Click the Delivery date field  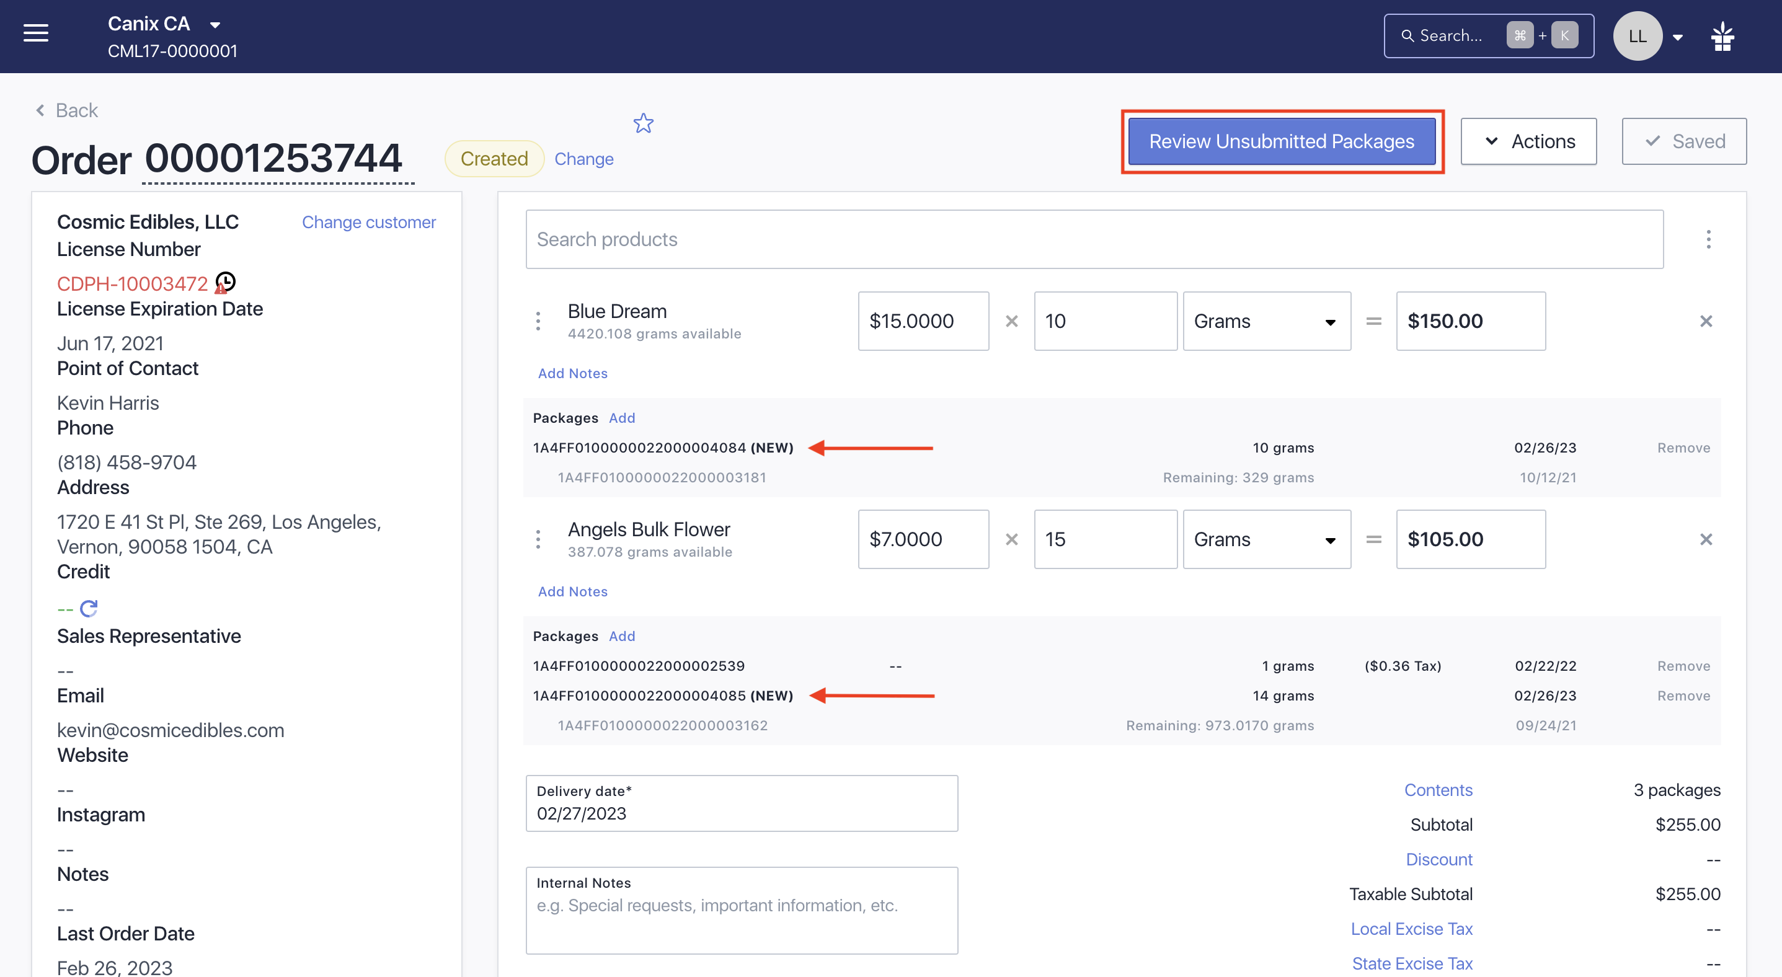(742, 803)
